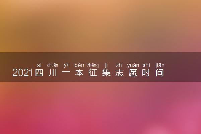The image size is (201, 134).
Task: Select the pinyin label sì
Action: point(39,65)
